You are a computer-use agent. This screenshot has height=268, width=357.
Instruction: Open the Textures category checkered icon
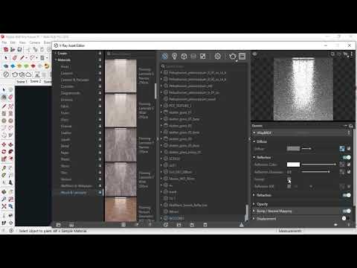click(x=203, y=57)
